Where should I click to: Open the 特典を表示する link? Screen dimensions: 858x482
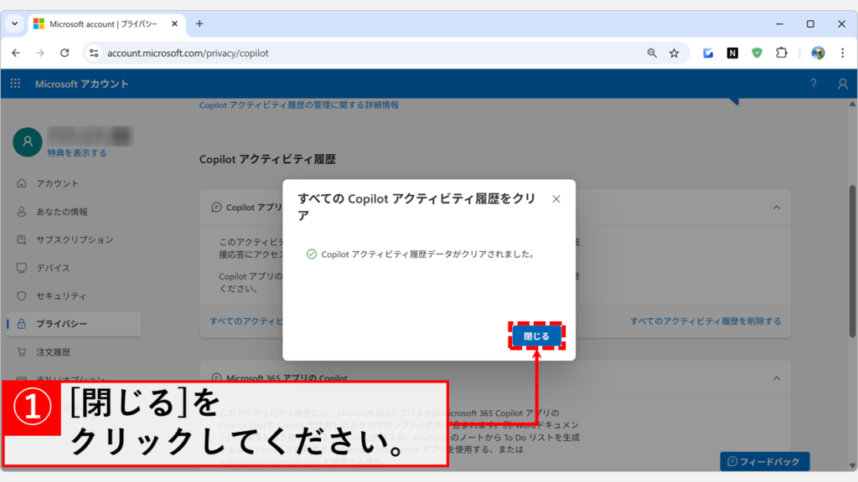77,153
